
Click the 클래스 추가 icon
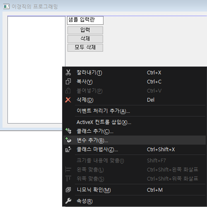[68, 131]
